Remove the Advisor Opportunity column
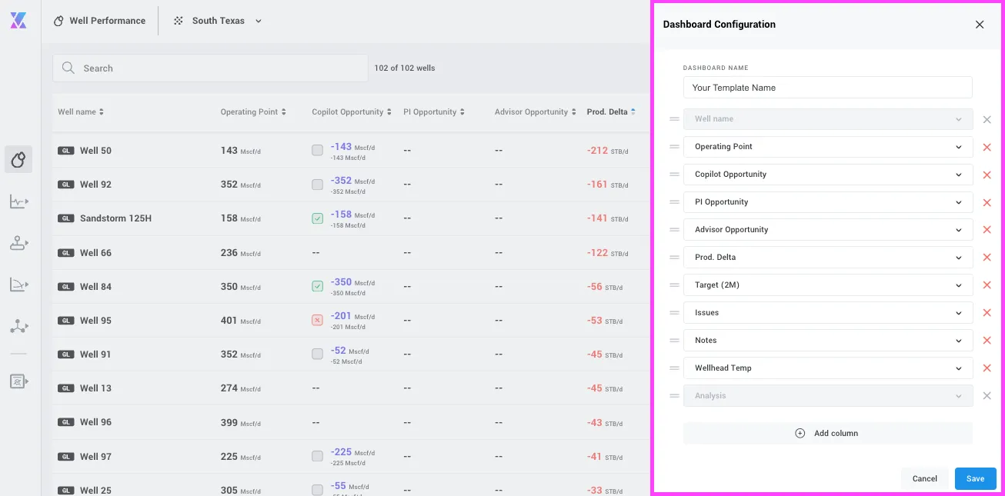The image size is (1005, 496). [x=987, y=230]
